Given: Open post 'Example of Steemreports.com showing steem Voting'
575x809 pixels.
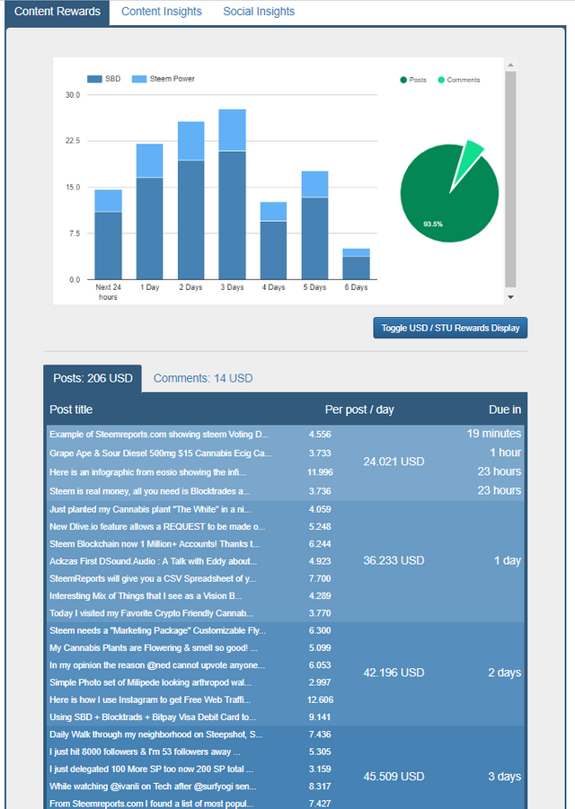Looking at the screenshot, I should tap(159, 435).
